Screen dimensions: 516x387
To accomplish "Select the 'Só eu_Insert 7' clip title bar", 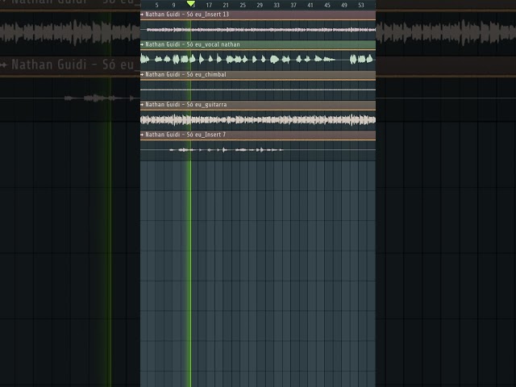I will [258, 135].
